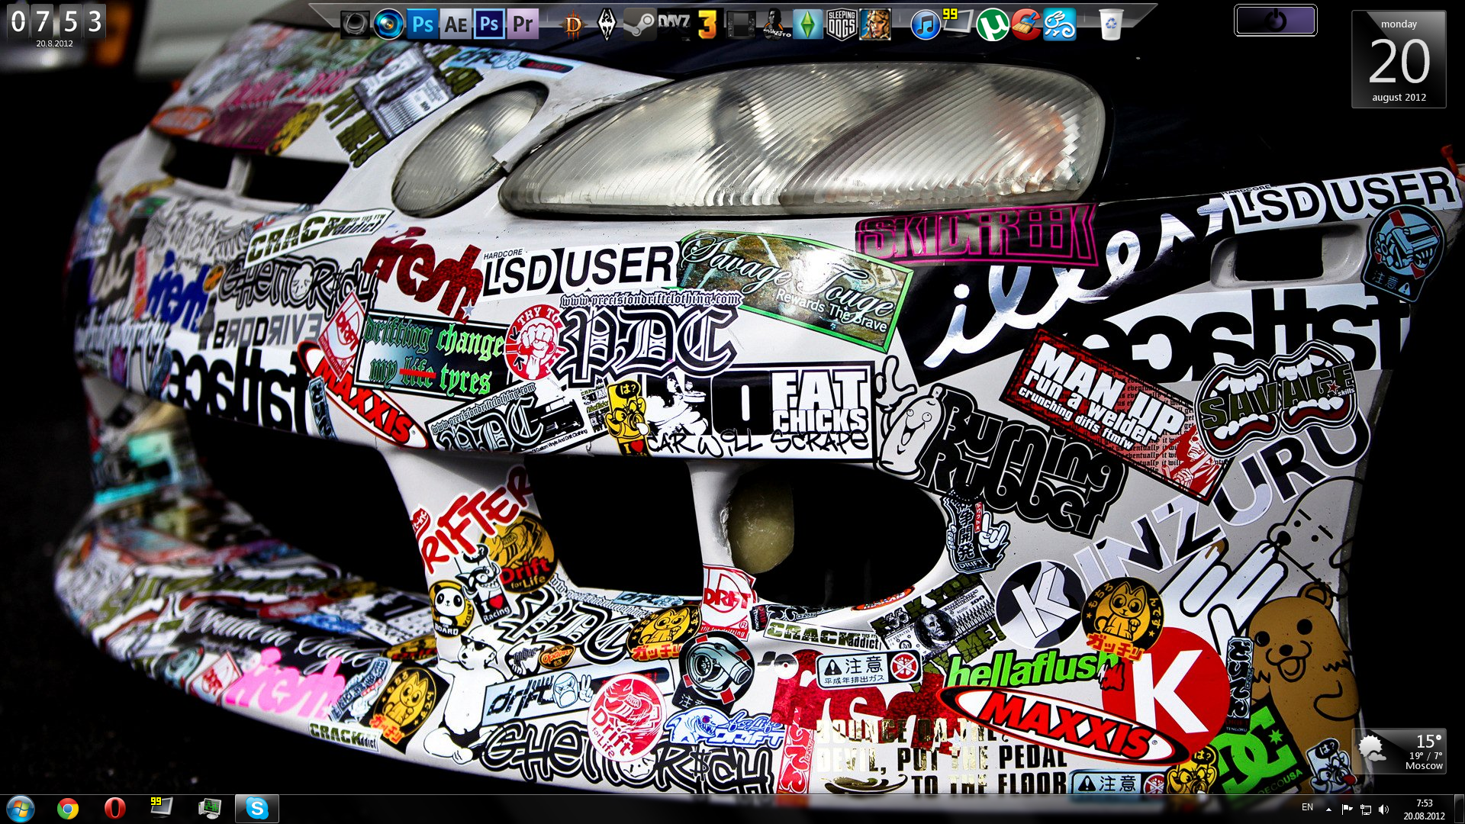Switch to the Skype taskbar window

pos(257,808)
